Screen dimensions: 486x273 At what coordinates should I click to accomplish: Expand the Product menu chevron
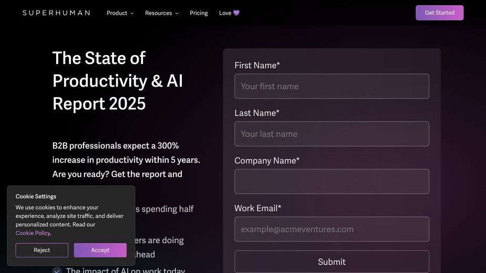pyautogui.click(x=132, y=13)
